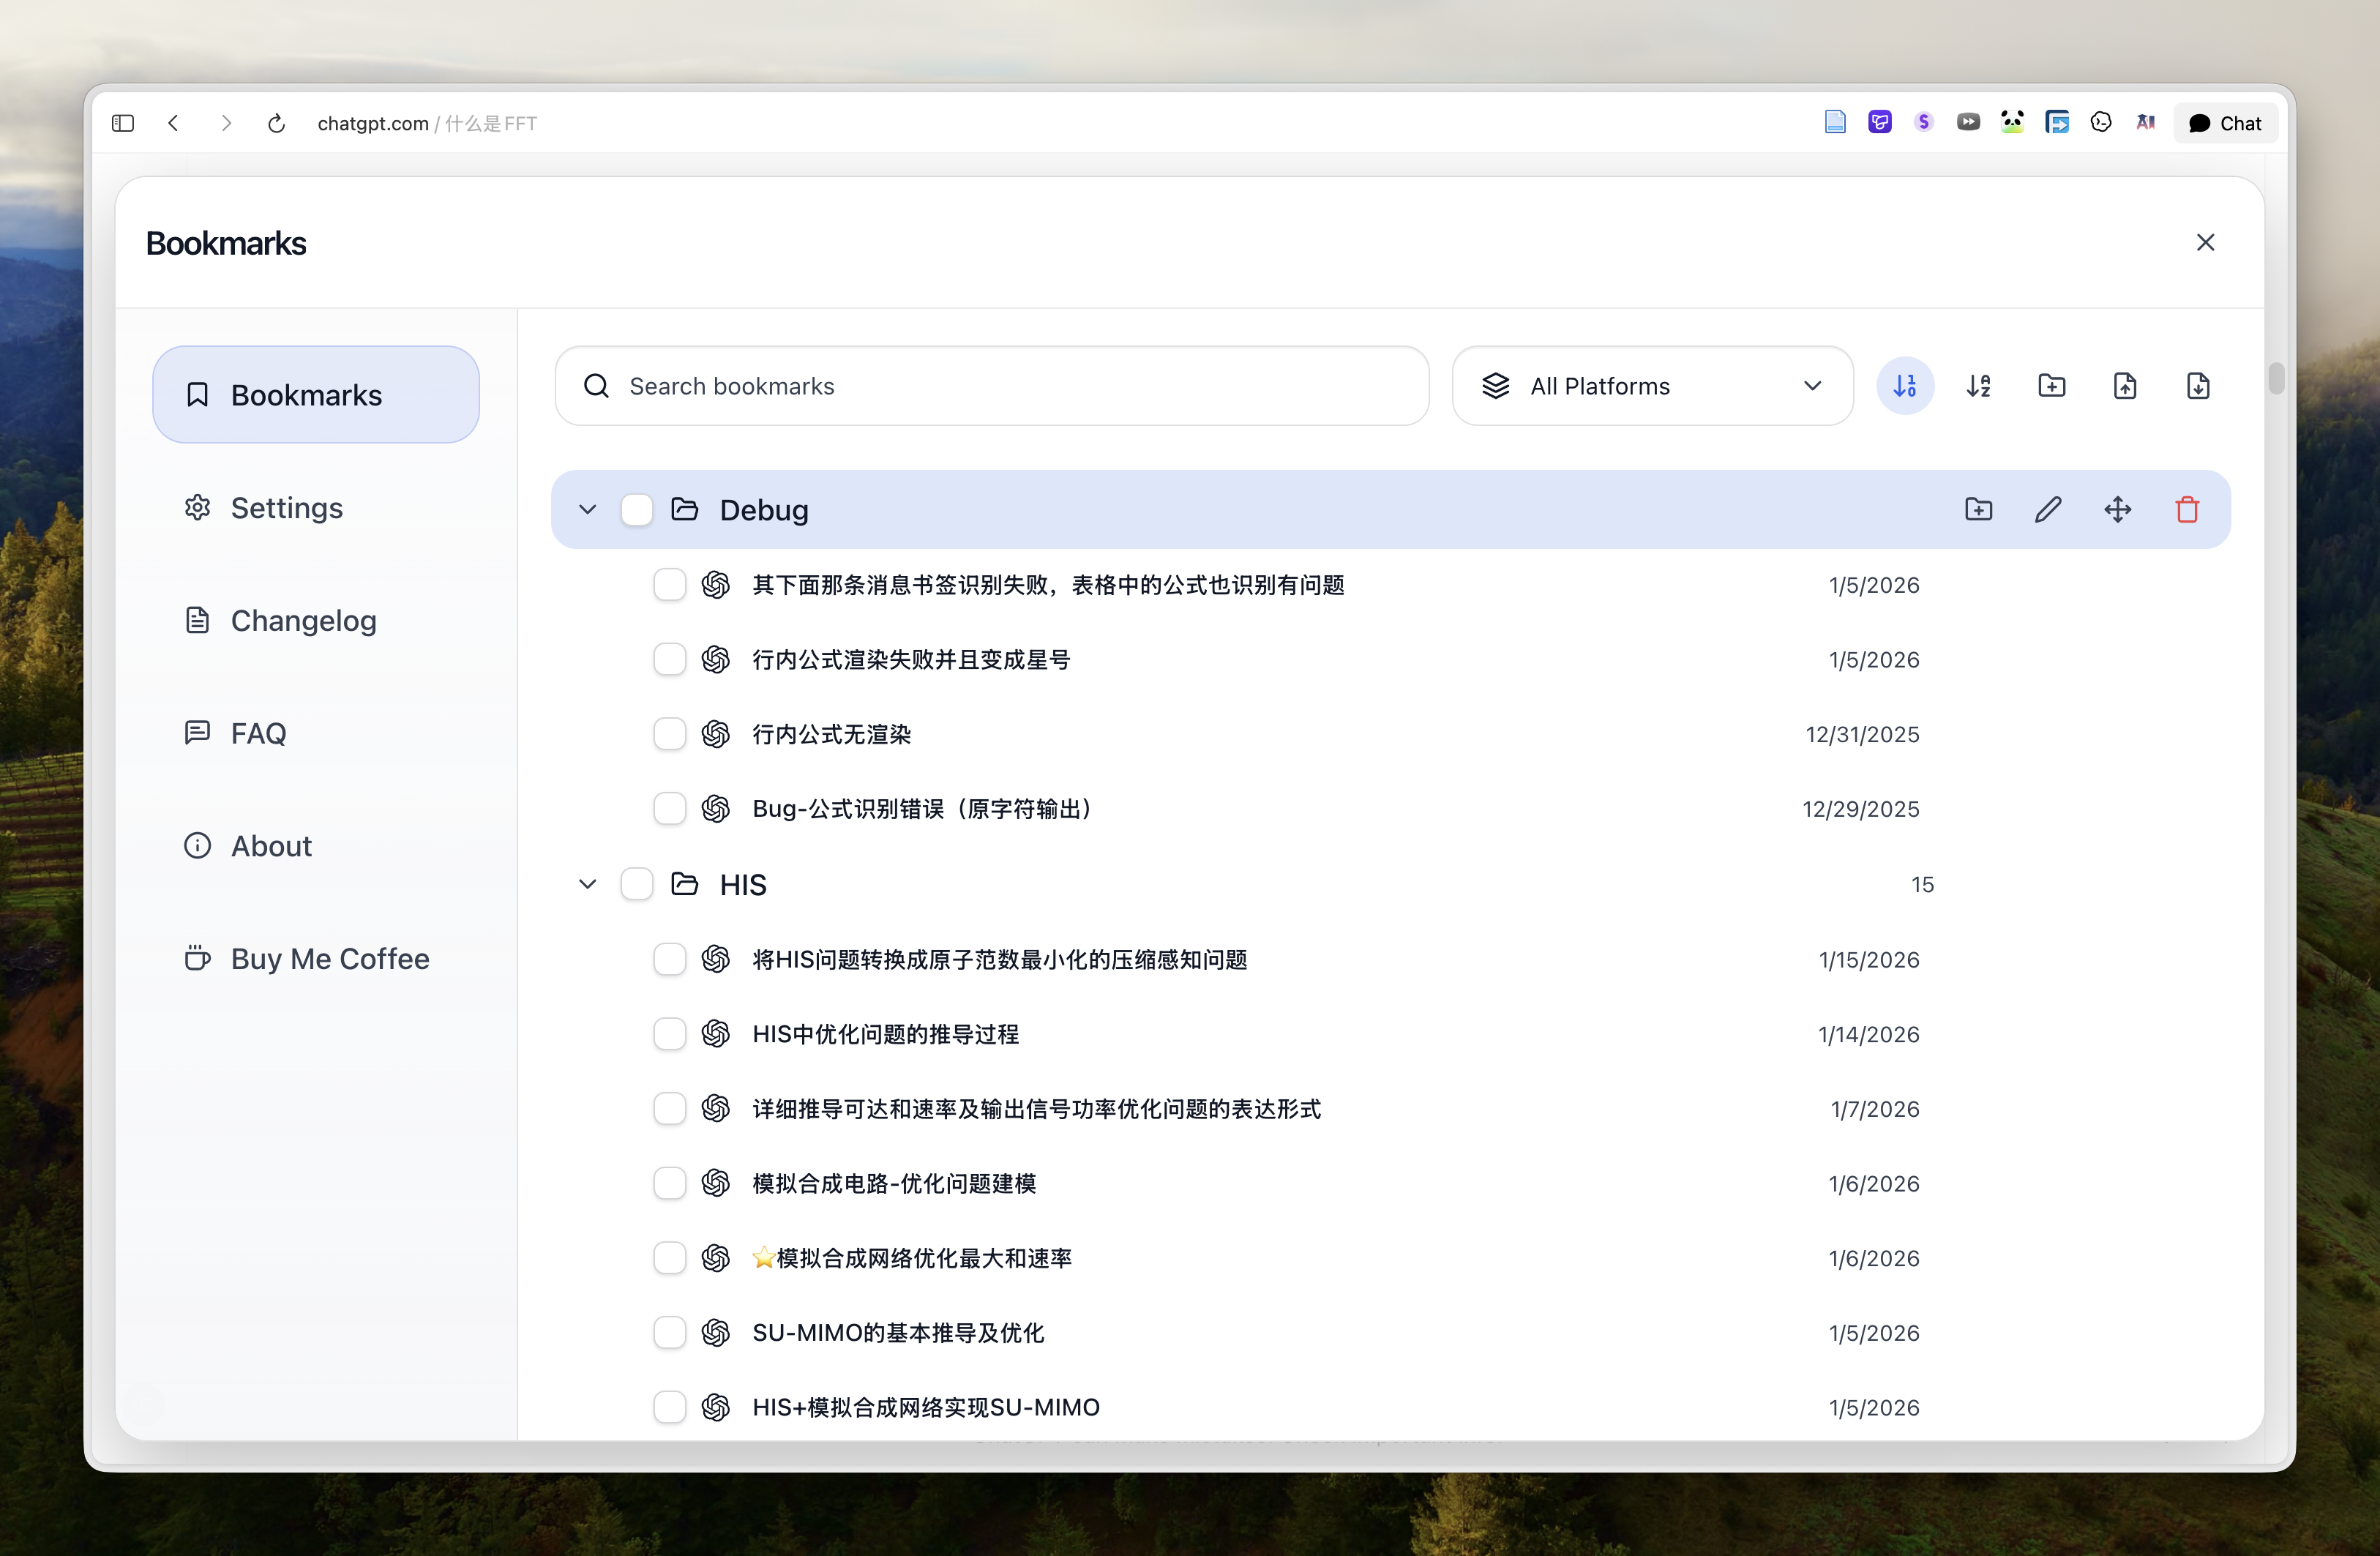The width and height of the screenshot is (2380, 1556).
Task: Rename Debug folder with pencil icon
Action: pyautogui.click(x=2048, y=509)
